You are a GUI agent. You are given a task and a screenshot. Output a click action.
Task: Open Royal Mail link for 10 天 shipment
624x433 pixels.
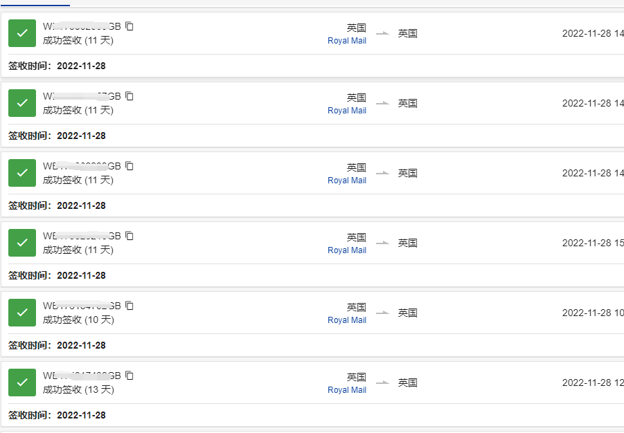coord(347,320)
